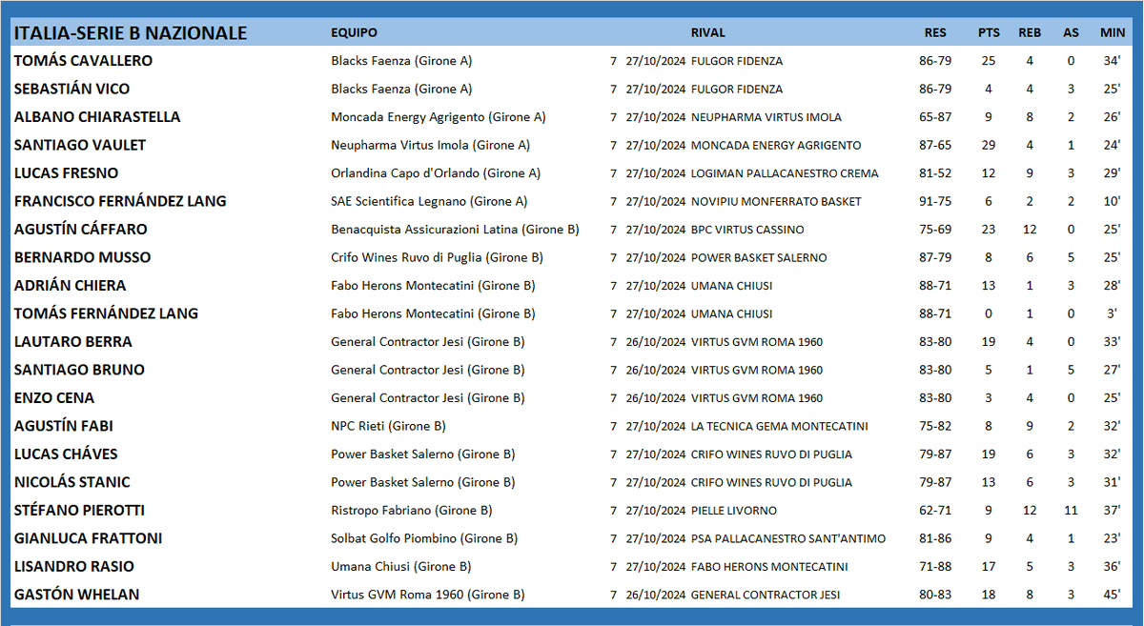Click player name GASTÓN WHELAN
The width and height of the screenshot is (1144, 626).
pos(76,595)
